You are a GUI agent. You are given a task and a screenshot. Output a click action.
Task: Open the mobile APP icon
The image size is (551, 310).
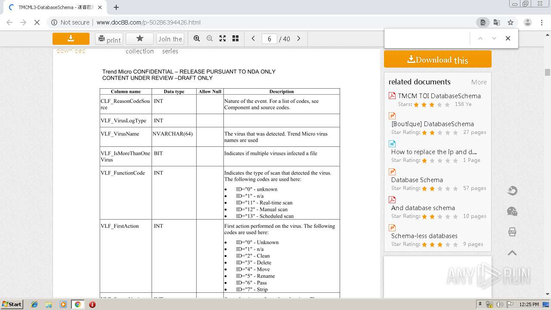tap(512, 232)
